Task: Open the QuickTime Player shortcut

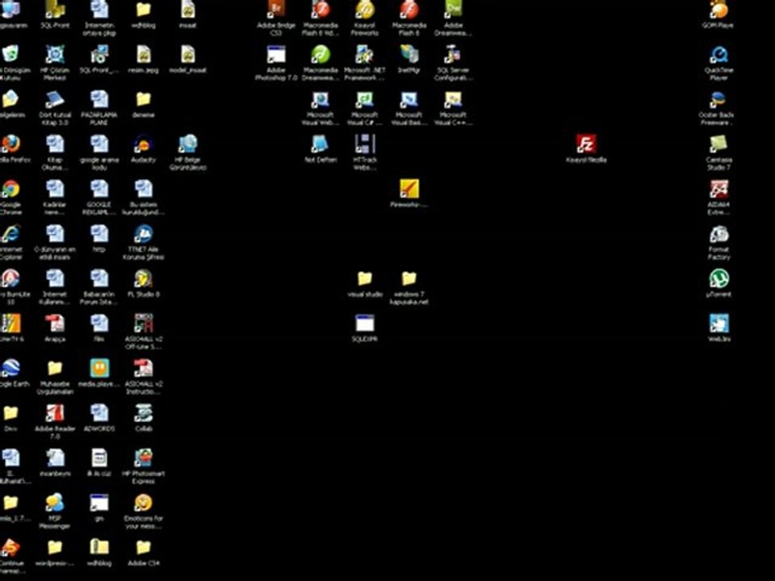Action: [x=718, y=54]
